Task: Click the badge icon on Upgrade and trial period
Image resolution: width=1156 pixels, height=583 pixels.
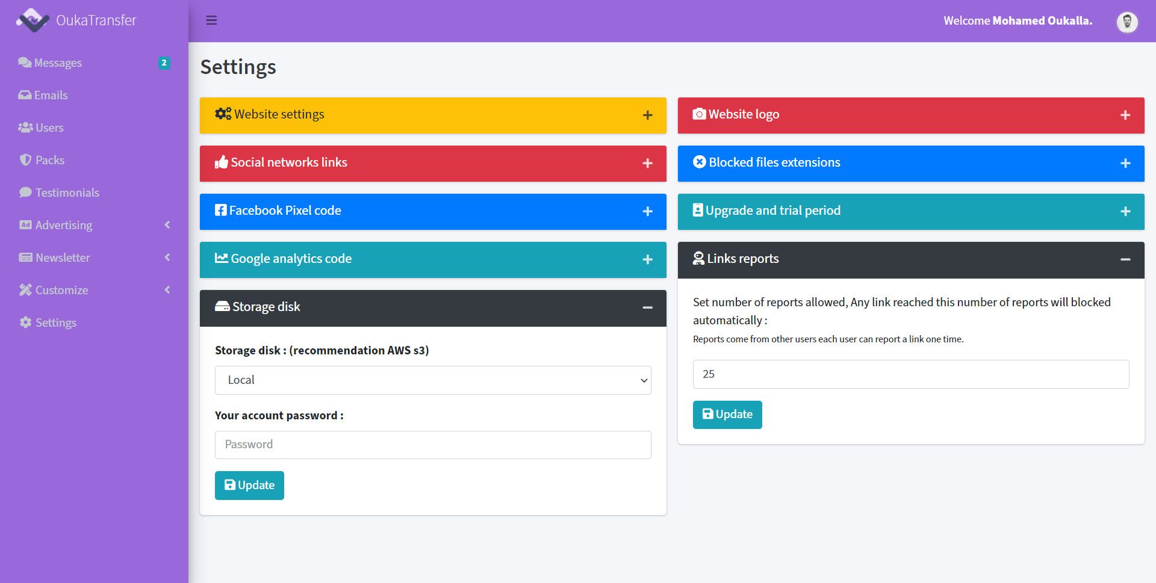Action: click(698, 210)
